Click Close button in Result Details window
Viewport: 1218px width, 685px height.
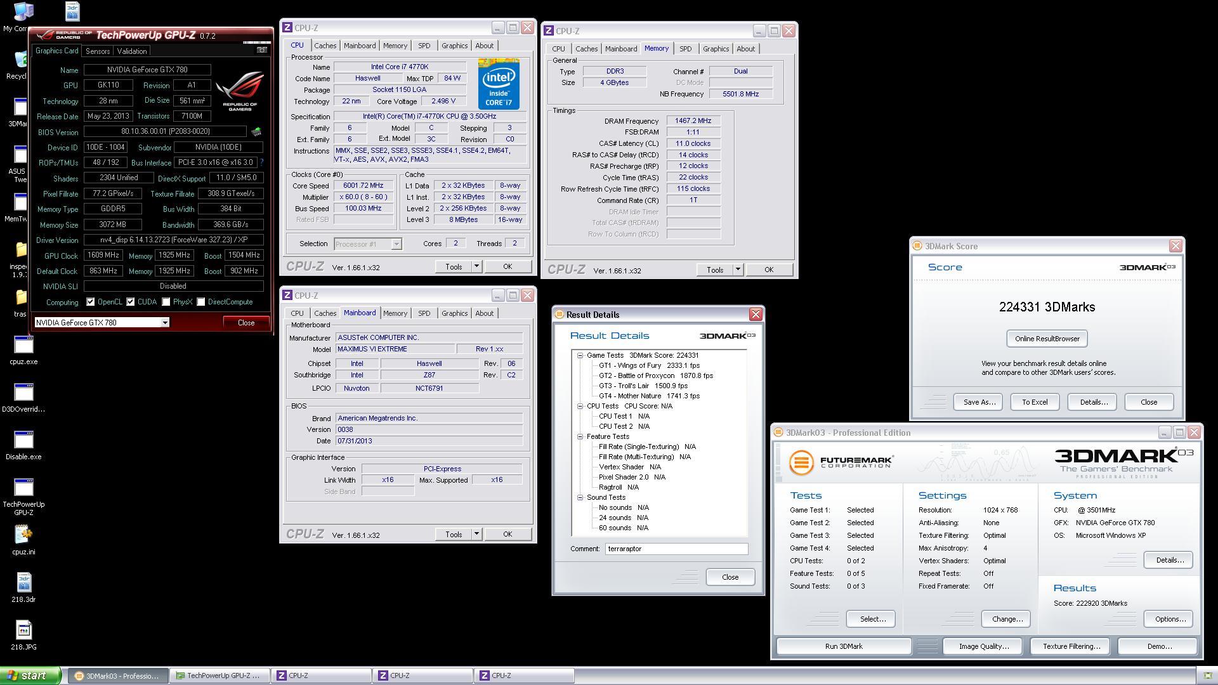pyautogui.click(x=730, y=577)
